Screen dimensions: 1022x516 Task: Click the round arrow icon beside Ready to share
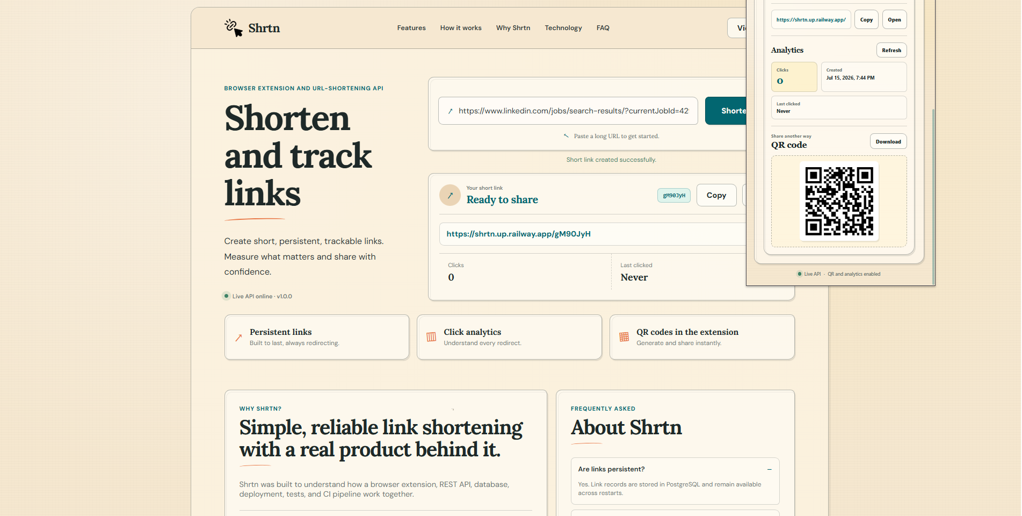(450, 195)
